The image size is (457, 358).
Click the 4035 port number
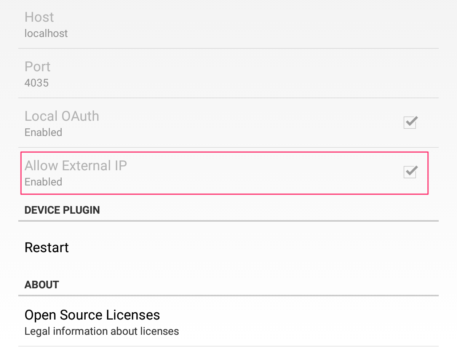tap(37, 83)
